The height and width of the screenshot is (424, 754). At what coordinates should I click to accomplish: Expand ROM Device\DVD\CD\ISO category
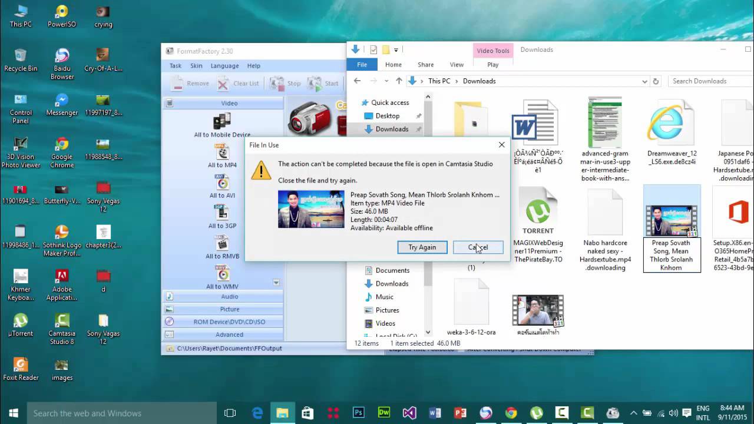coord(223,322)
